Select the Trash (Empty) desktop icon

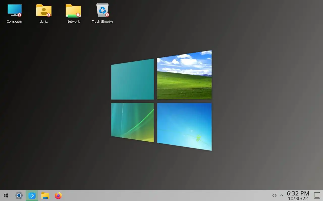pos(102,10)
